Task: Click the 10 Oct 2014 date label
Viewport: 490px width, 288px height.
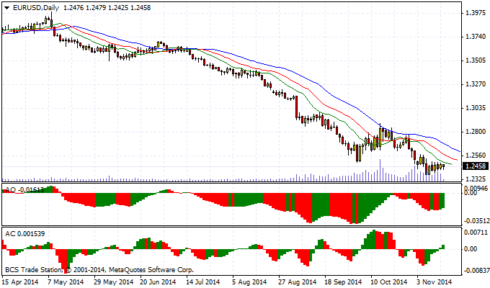Action: [x=389, y=282]
